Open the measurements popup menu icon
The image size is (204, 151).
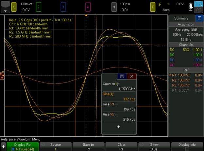tap(122, 76)
